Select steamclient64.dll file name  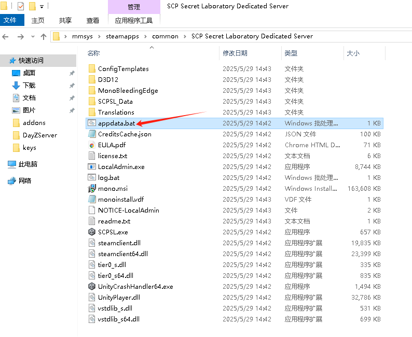tap(123, 254)
